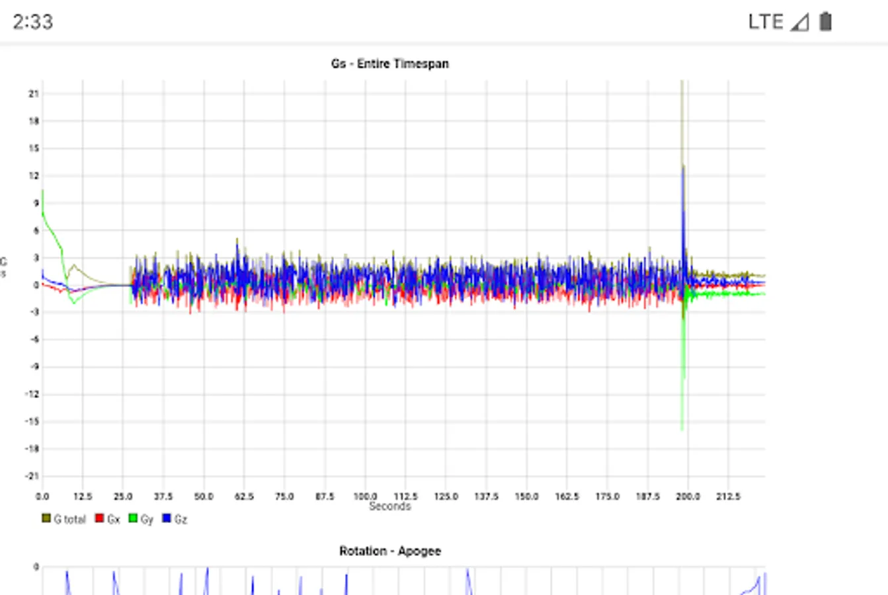The width and height of the screenshot is (888, 595).
Task: Click the 'Rotation - Apogee' chart title
Action: click(390, 551)
